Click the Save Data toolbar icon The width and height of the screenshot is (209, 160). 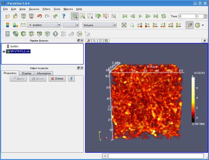(15, 16)
